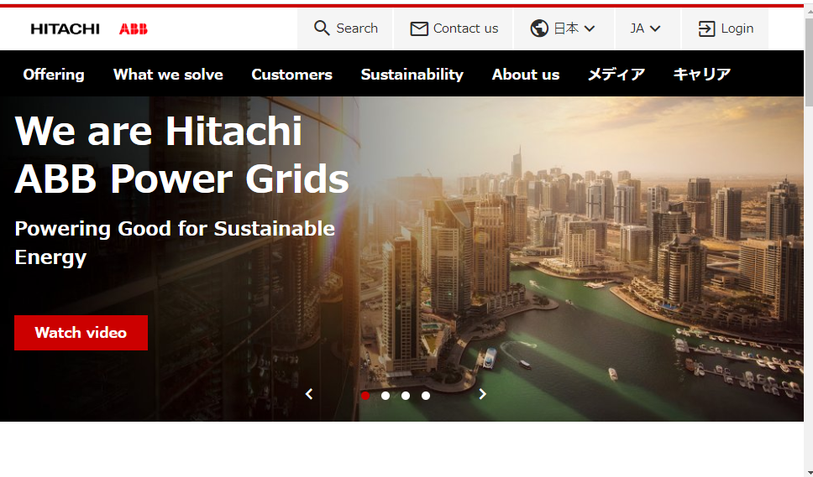This screenshot has height=477, width=813.
Task: Click the red ABB logo
Action: point(134,29)
